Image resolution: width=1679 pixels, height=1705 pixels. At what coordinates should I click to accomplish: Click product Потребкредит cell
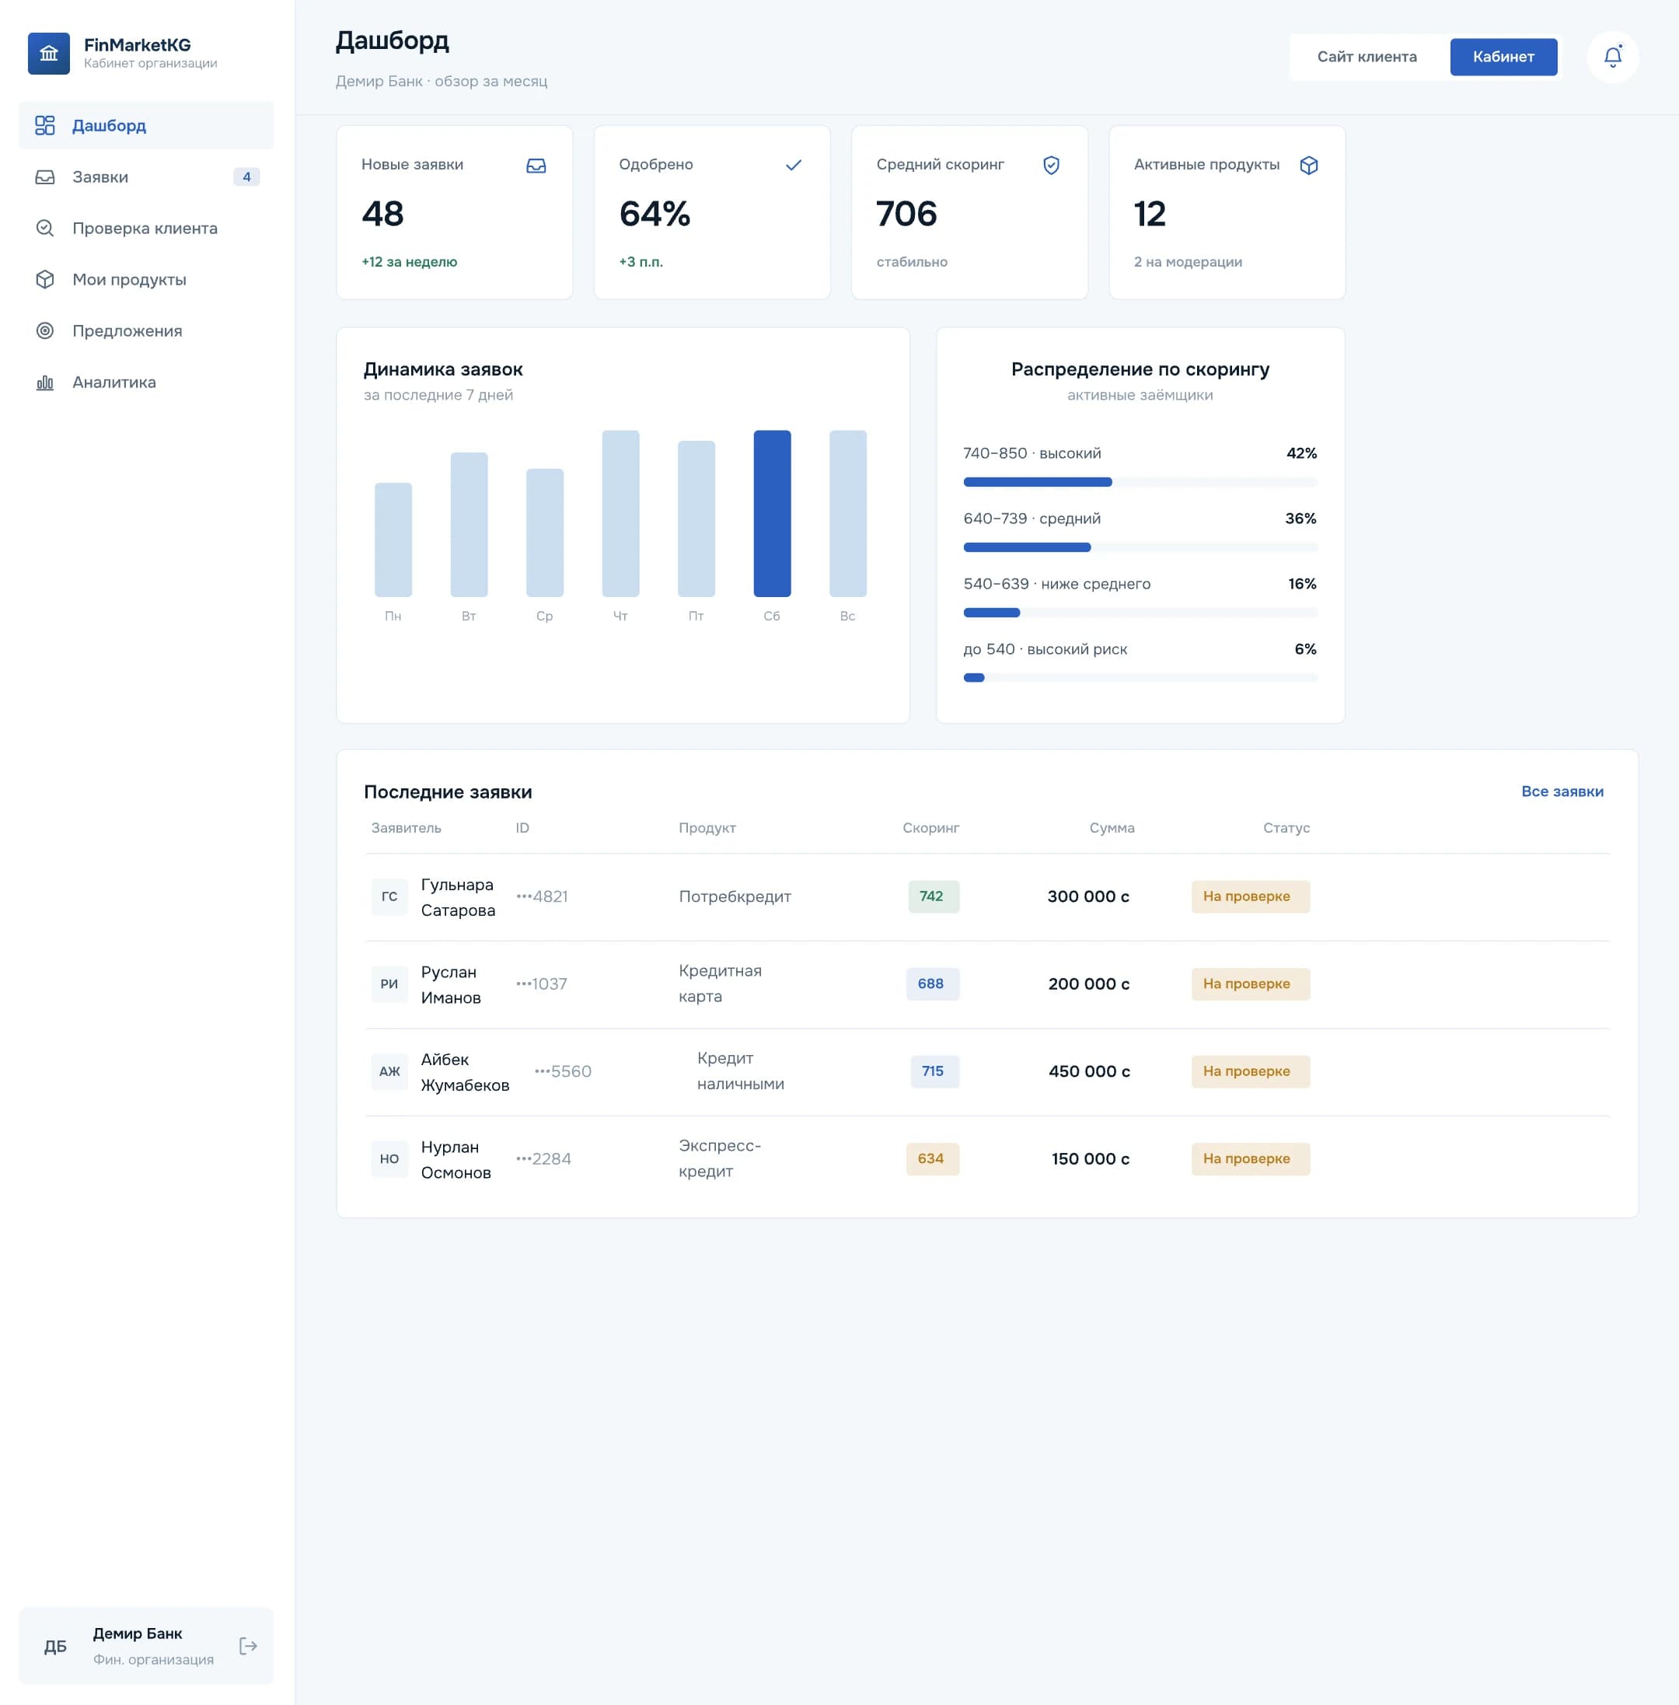735,896
